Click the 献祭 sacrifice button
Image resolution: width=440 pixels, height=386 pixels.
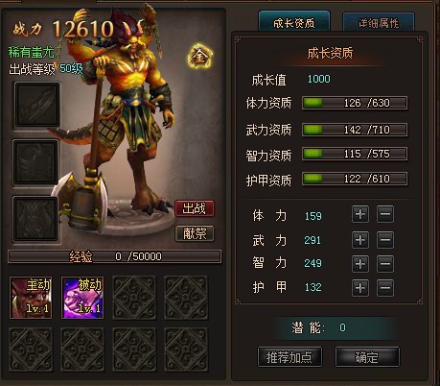[x=195, y=233]
